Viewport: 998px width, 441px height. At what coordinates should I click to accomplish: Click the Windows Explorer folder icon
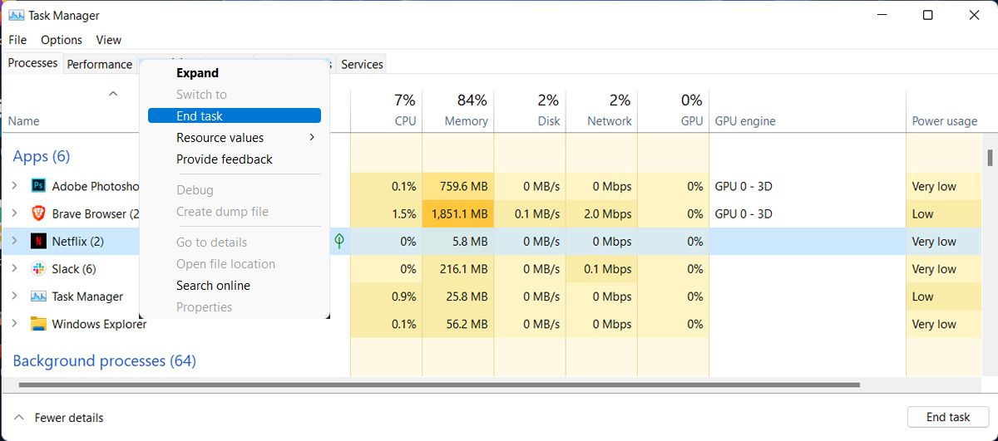38,324
